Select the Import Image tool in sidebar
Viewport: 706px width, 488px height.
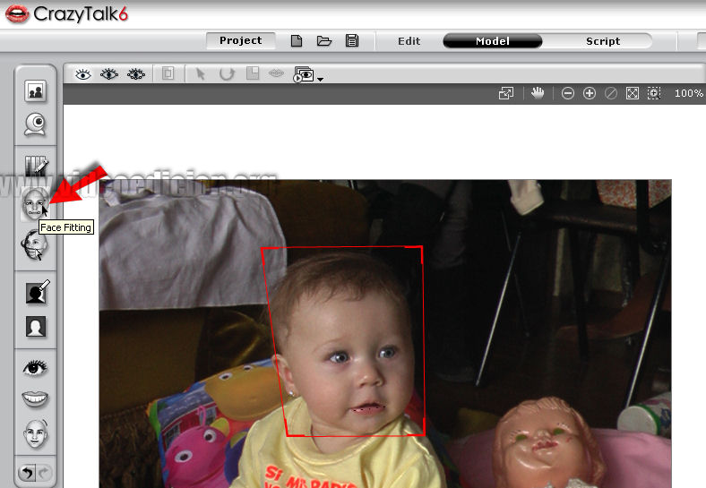[36, 90]
